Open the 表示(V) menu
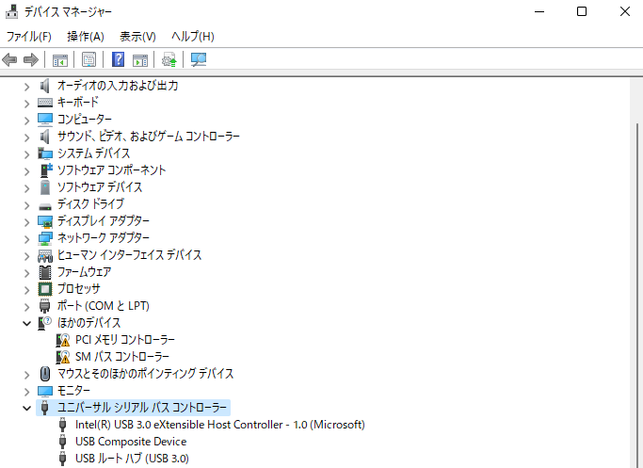 137,37
